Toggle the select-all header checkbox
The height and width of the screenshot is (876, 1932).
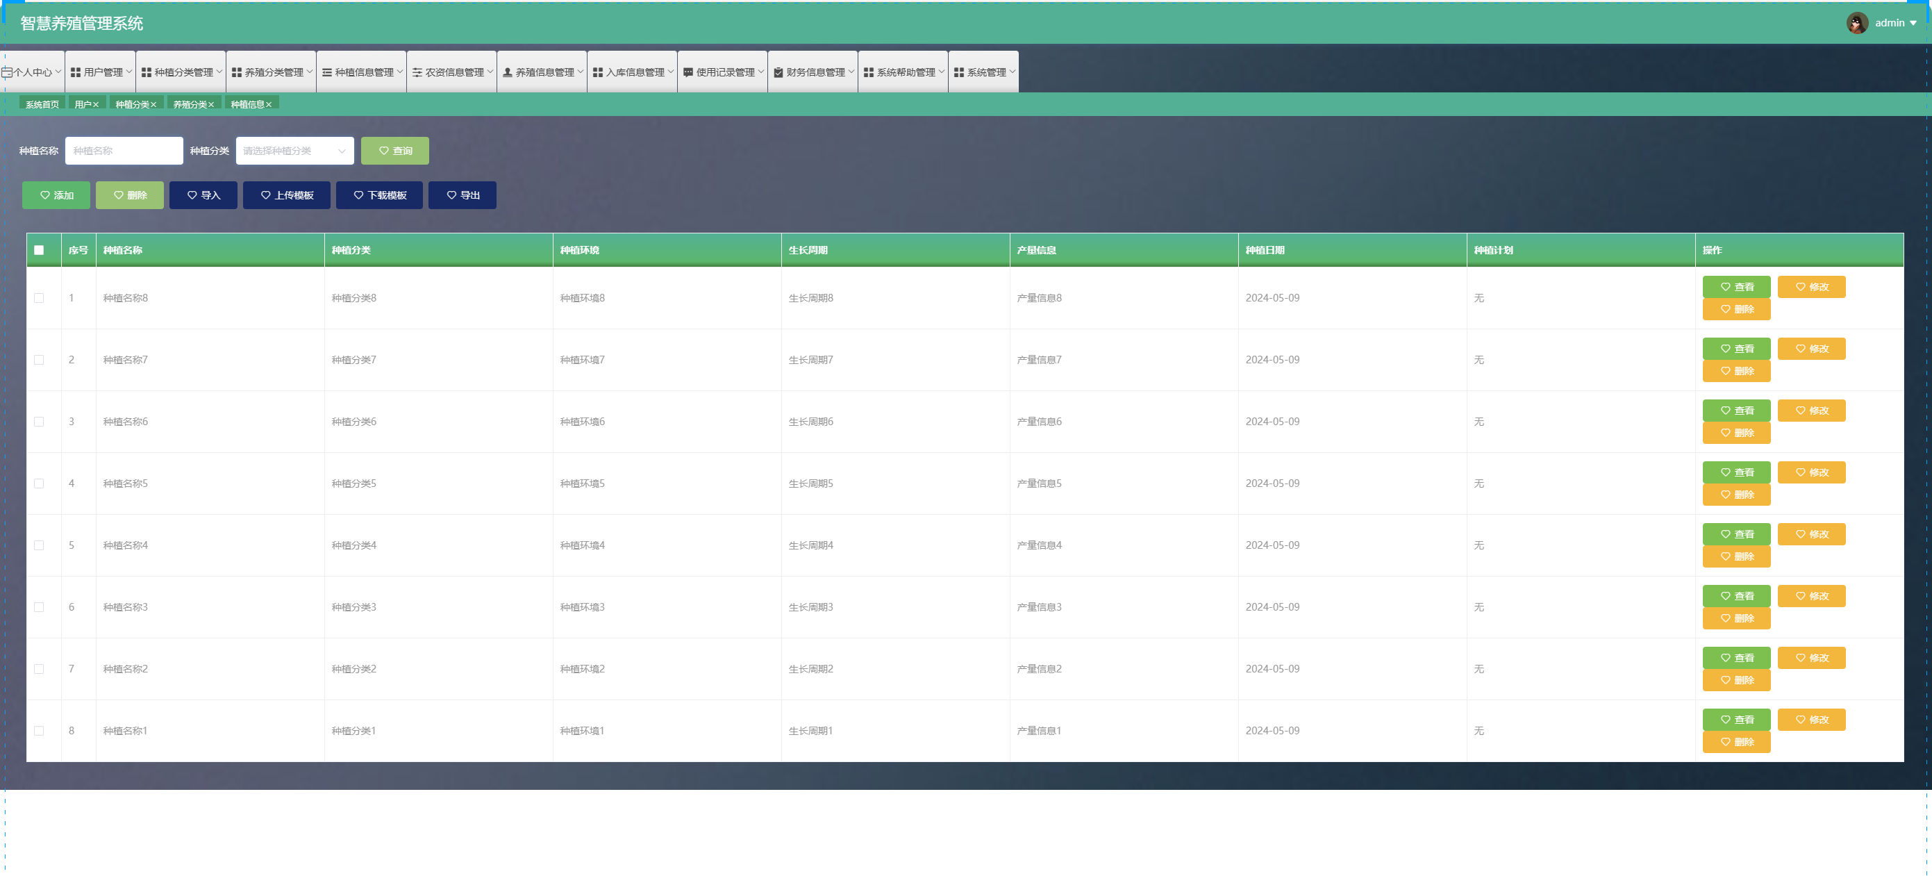coord(39,250)
